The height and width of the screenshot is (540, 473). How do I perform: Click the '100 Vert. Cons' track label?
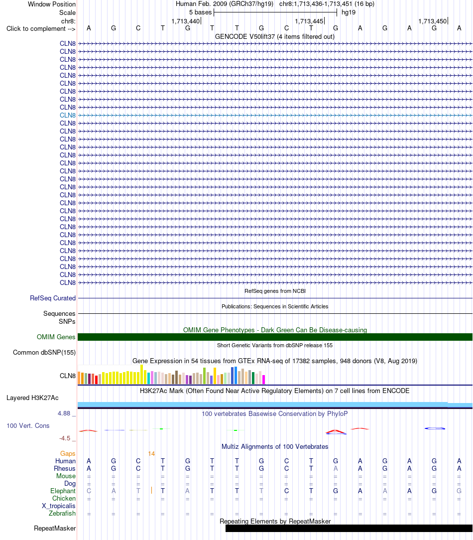pos(28,425)
